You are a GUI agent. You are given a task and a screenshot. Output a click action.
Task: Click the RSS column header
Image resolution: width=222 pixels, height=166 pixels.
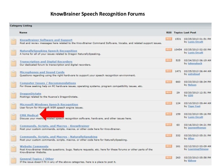[x=169, y=33]
